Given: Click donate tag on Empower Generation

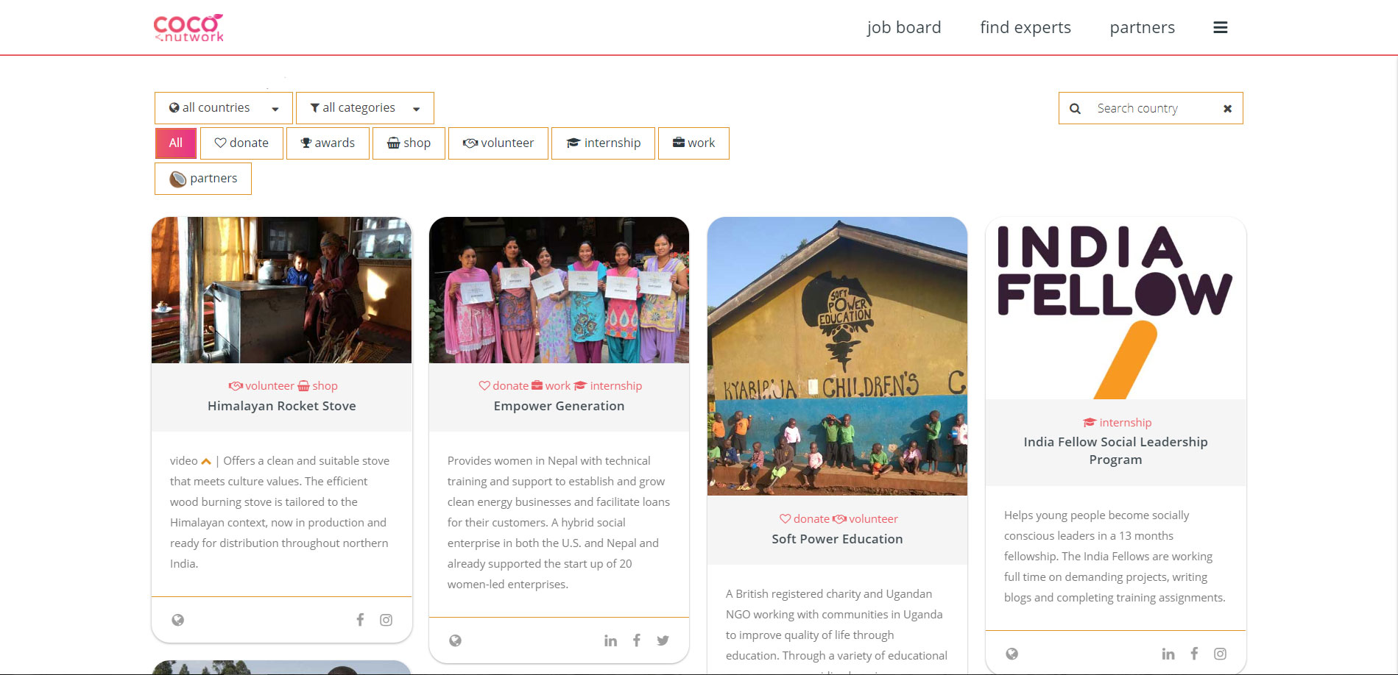Looking at the screenshot, I should click(x=504, y=386).
